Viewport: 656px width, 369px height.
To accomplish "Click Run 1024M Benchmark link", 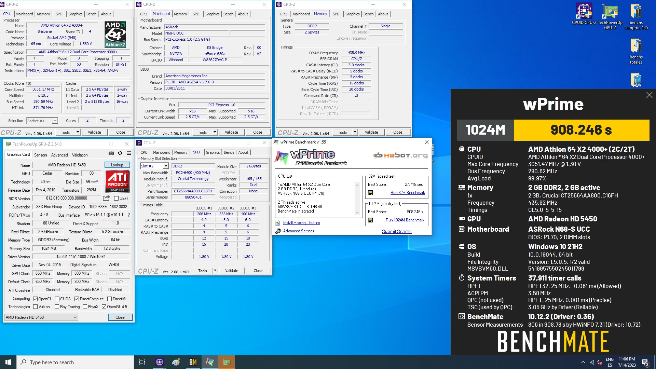I will click(405, 220).
